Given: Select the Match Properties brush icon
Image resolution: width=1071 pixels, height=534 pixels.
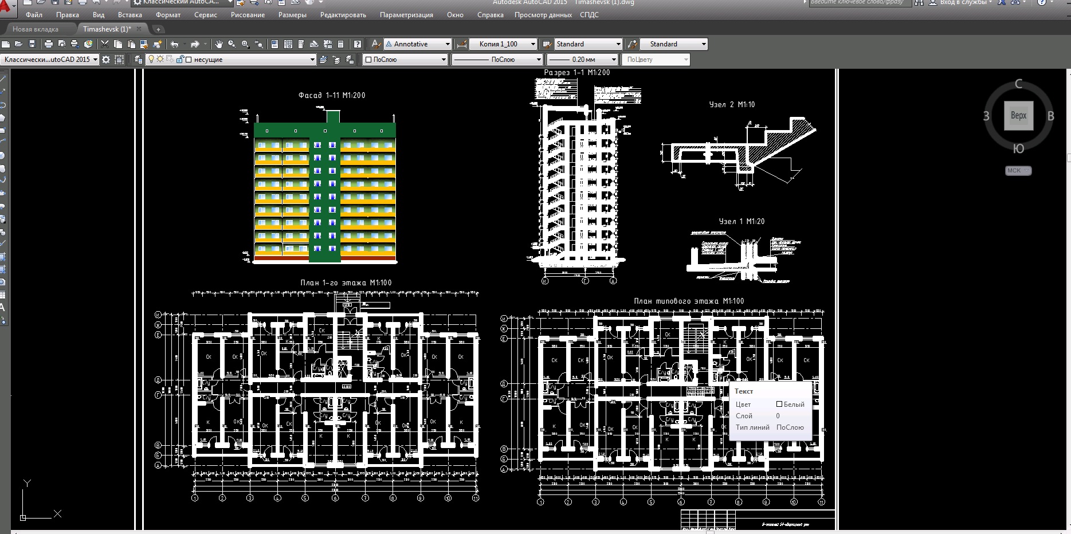Looking at the screenshot, I should (144, 44).
